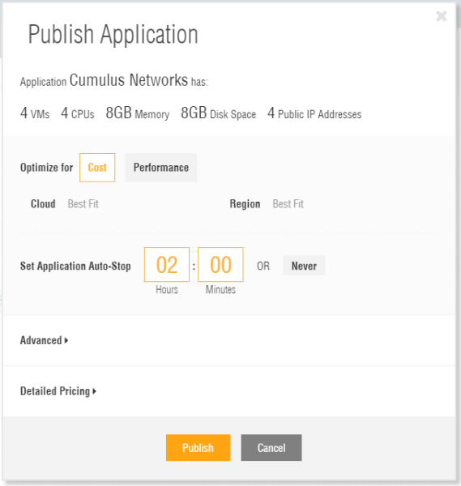
Task: Expand the Advanced section
Action: [44, 340]
